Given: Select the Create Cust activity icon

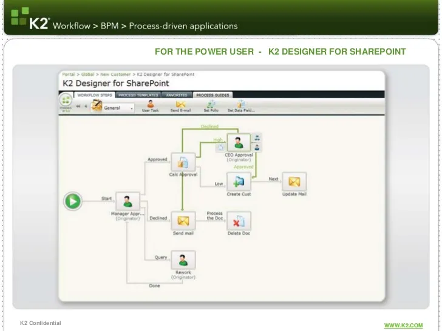Looking at the screenshot, I should 239,181.
